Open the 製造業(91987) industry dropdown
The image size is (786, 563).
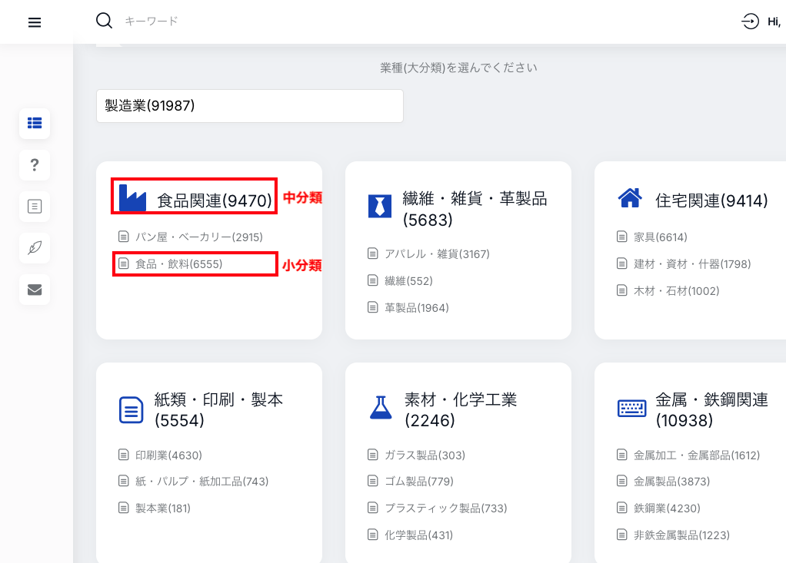[249, 106]
